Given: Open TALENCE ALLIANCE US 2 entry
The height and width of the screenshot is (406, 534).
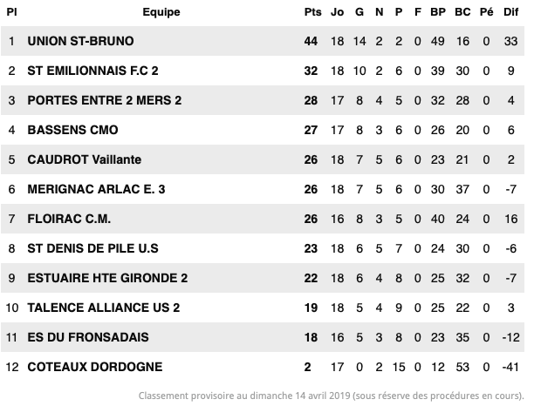Looking at the screenshot, I should [x=104, y=308].
